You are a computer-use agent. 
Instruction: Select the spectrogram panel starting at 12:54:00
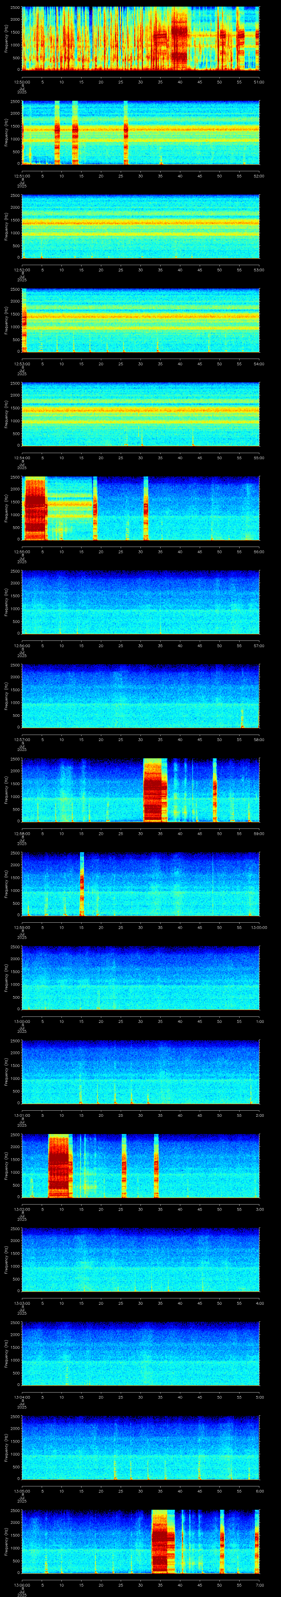pos(141,414)
